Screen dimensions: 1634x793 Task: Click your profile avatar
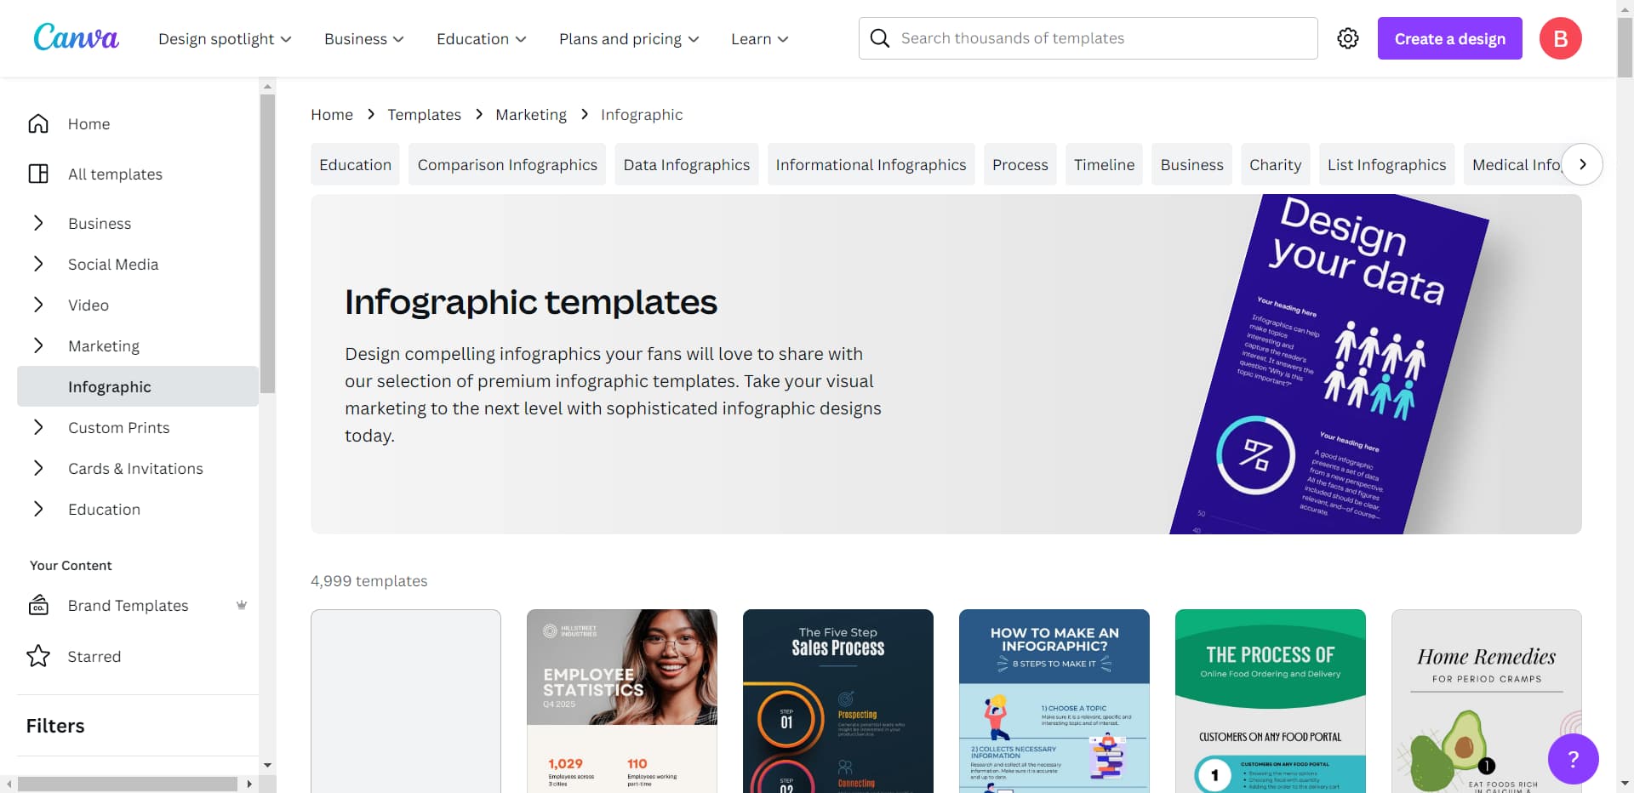pos(1561,37)
